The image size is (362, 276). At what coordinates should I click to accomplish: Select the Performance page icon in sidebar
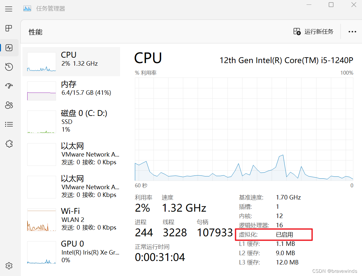click(9, 48)
